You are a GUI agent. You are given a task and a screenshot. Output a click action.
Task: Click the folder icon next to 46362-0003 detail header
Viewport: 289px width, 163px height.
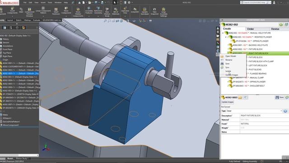point(240,97)
